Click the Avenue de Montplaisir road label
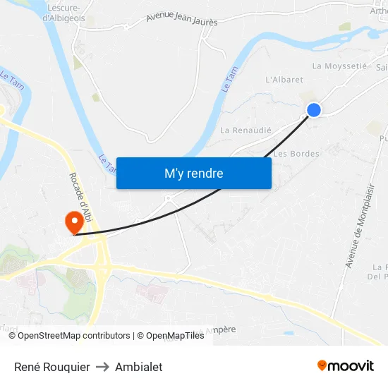 360,226
